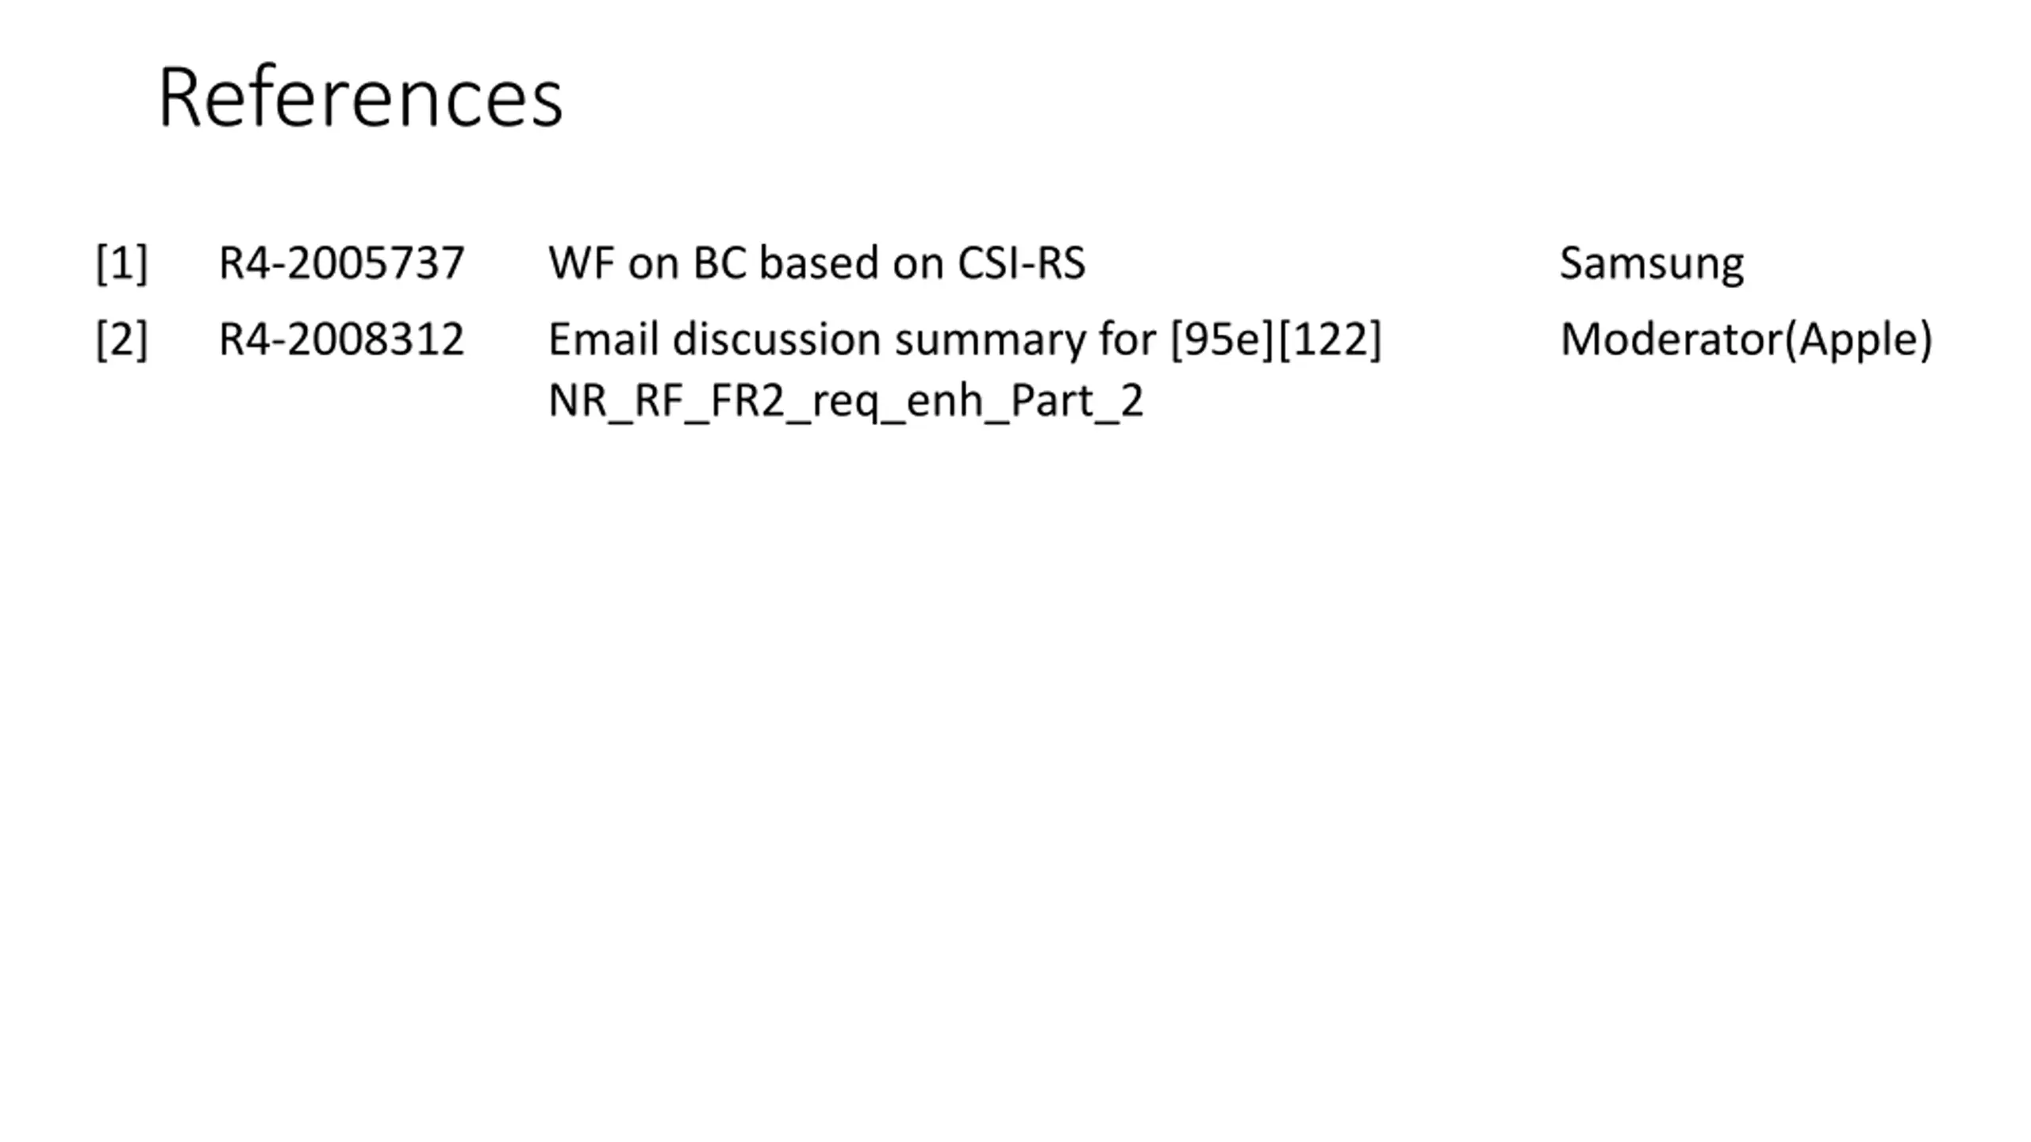Click document number R4-2008312
The width and height of the screenshot is (2031, 1142).
tap(341, 339)
